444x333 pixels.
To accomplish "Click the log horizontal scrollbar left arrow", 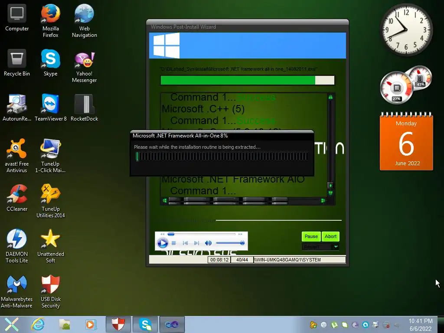I will pyautogui.click(x=165, y=200).
